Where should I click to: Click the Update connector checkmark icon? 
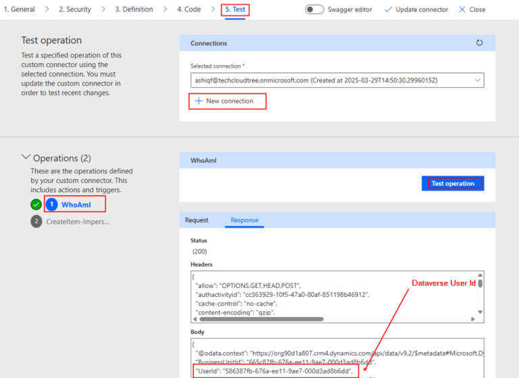pos(388,9)
